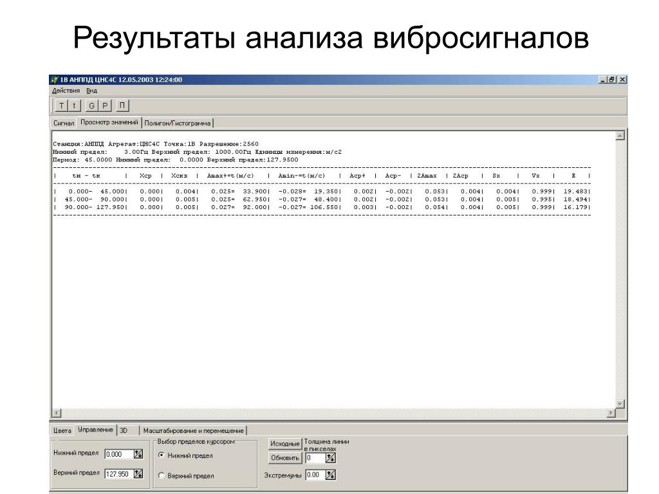Switch to the Цвета tab
659x494 pixels.
[x=62, y=430]
